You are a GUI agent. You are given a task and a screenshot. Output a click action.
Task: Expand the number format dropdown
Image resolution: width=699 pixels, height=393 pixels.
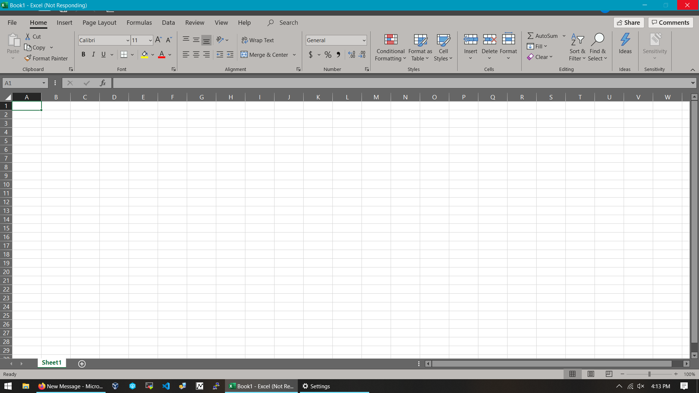(364, 40)
